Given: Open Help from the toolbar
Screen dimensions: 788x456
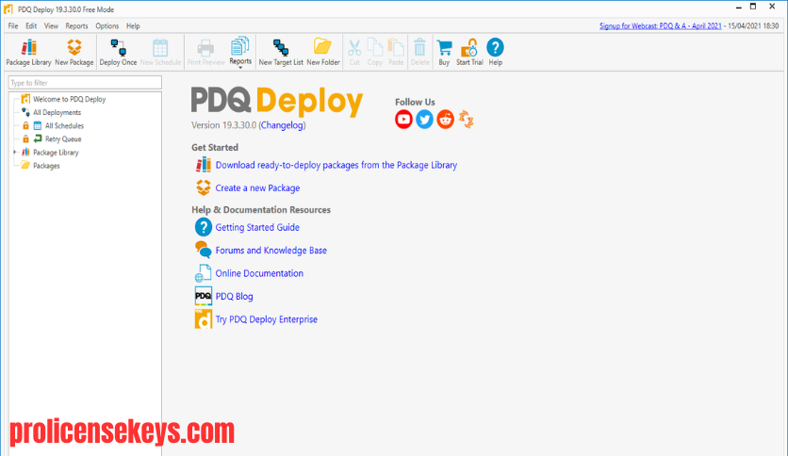Looking at the screenshot, I should click(495, 52).
